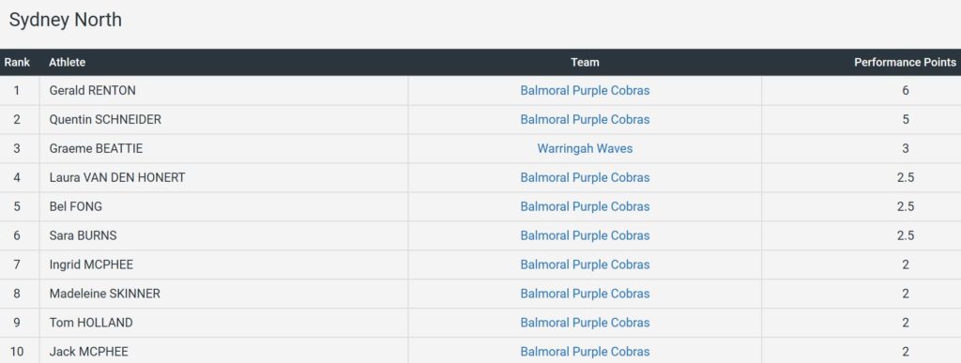Click the Athlete column header
Screen dimensions: 961x363
click(x=67, y=63)
